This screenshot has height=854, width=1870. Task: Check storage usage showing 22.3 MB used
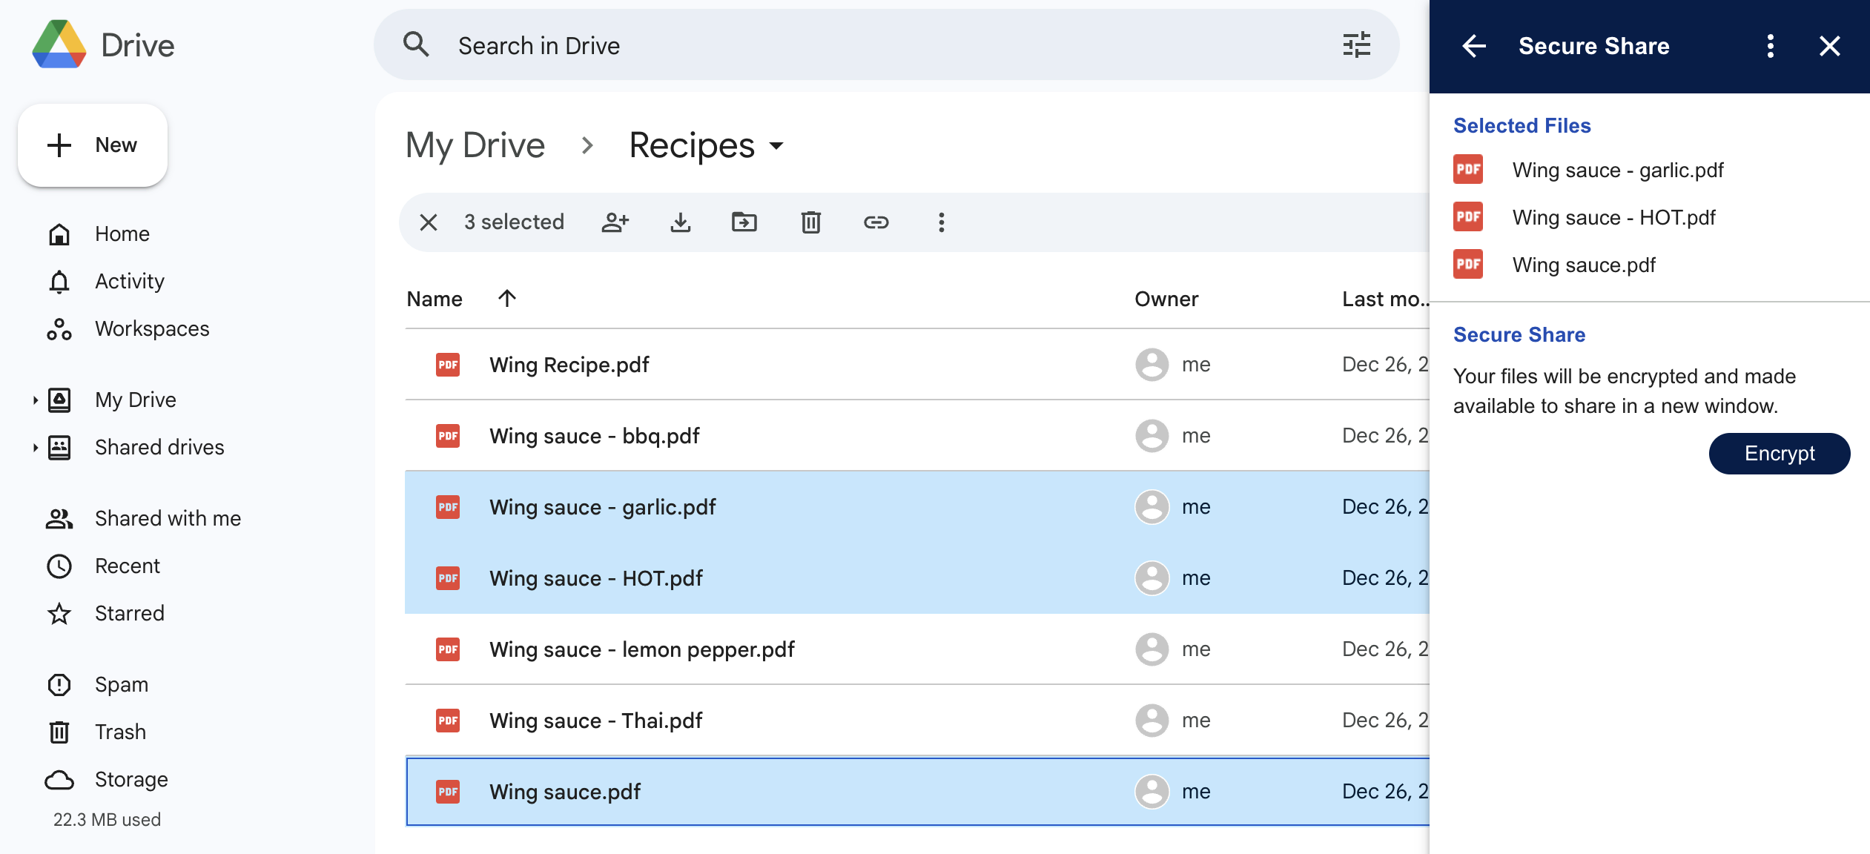(x=106, y=819)
